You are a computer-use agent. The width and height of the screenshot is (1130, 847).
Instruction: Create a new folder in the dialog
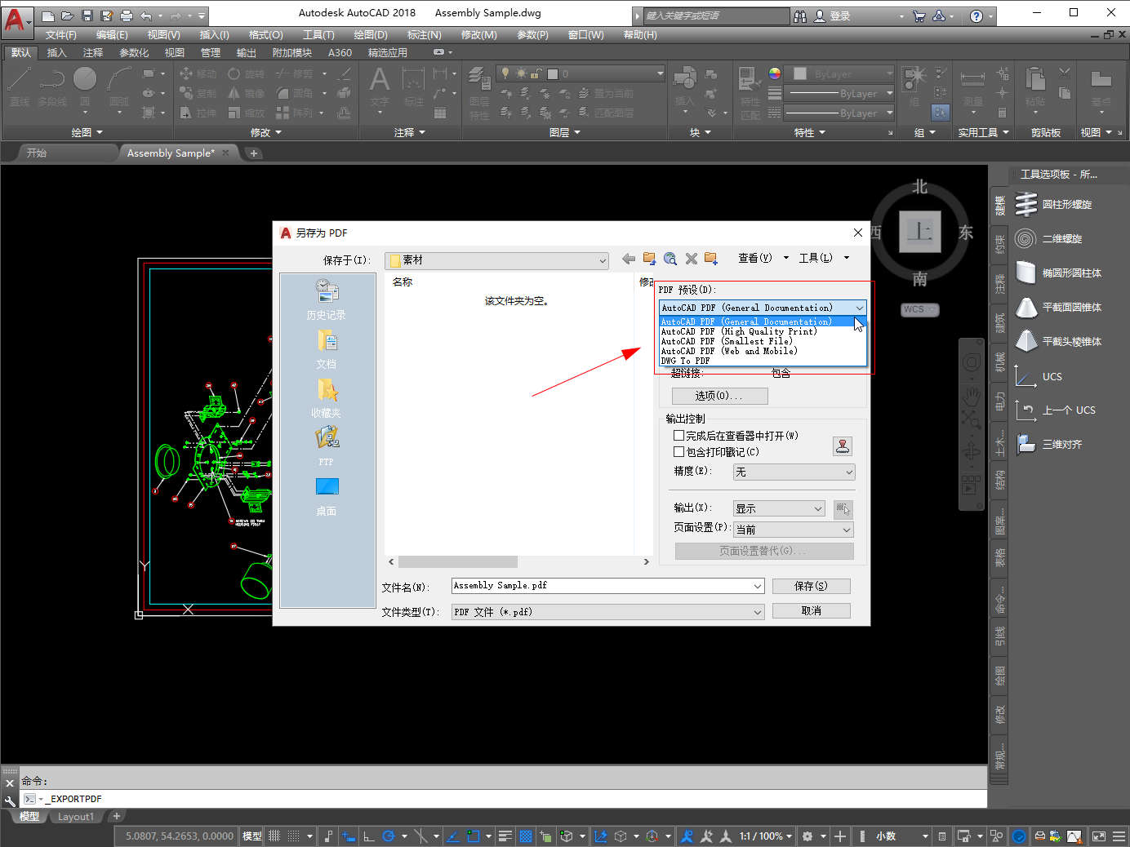(x=711, y=259)
